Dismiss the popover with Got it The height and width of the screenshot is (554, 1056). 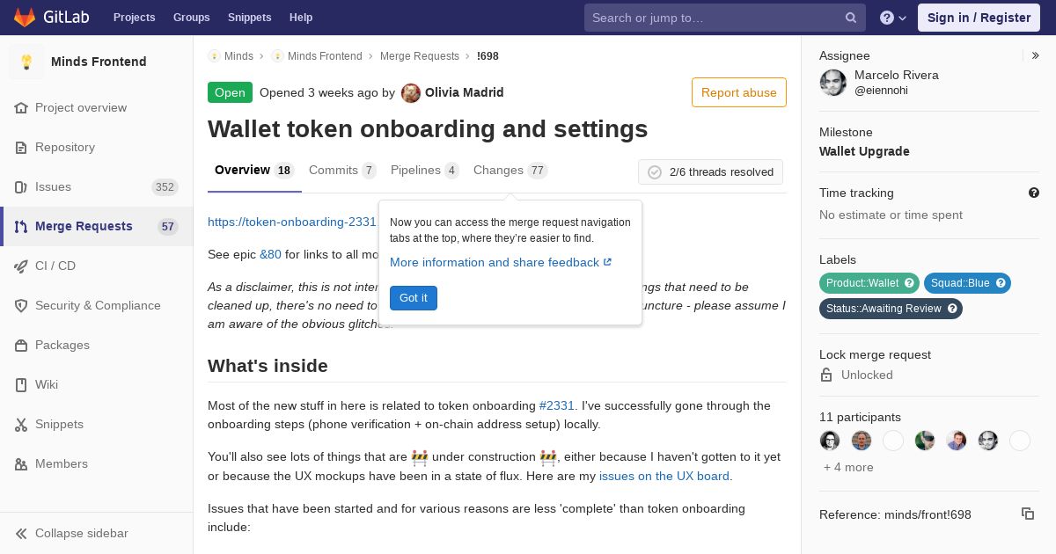(414, 298)
